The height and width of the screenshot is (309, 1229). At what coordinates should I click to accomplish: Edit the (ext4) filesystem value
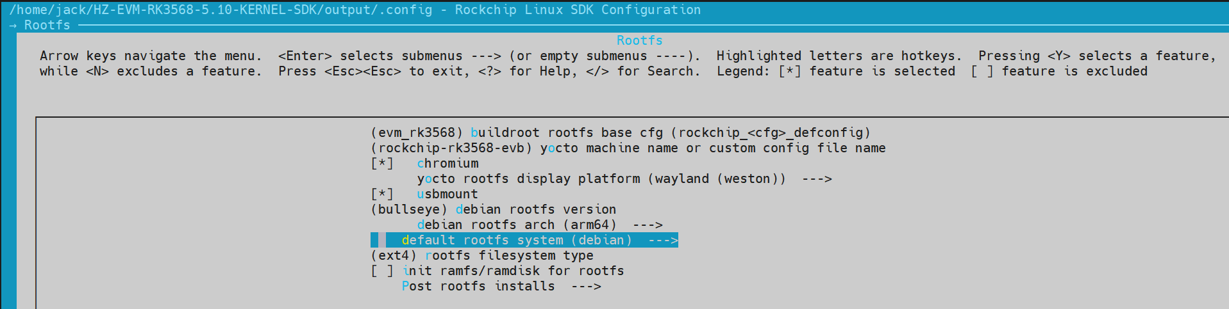click(394, 255)
